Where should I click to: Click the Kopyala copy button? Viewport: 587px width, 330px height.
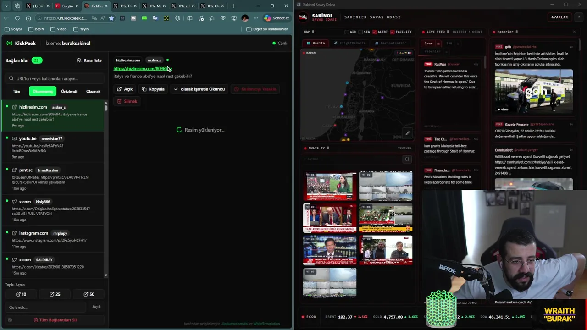(x=153, y=89)
